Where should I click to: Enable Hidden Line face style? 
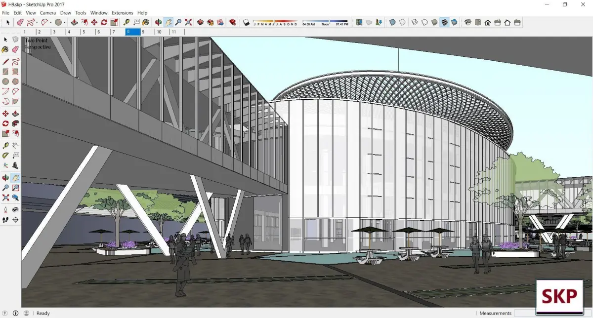424,22
